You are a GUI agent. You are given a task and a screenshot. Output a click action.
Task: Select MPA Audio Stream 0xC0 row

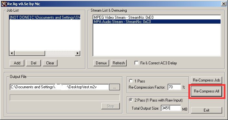point(157,22)
